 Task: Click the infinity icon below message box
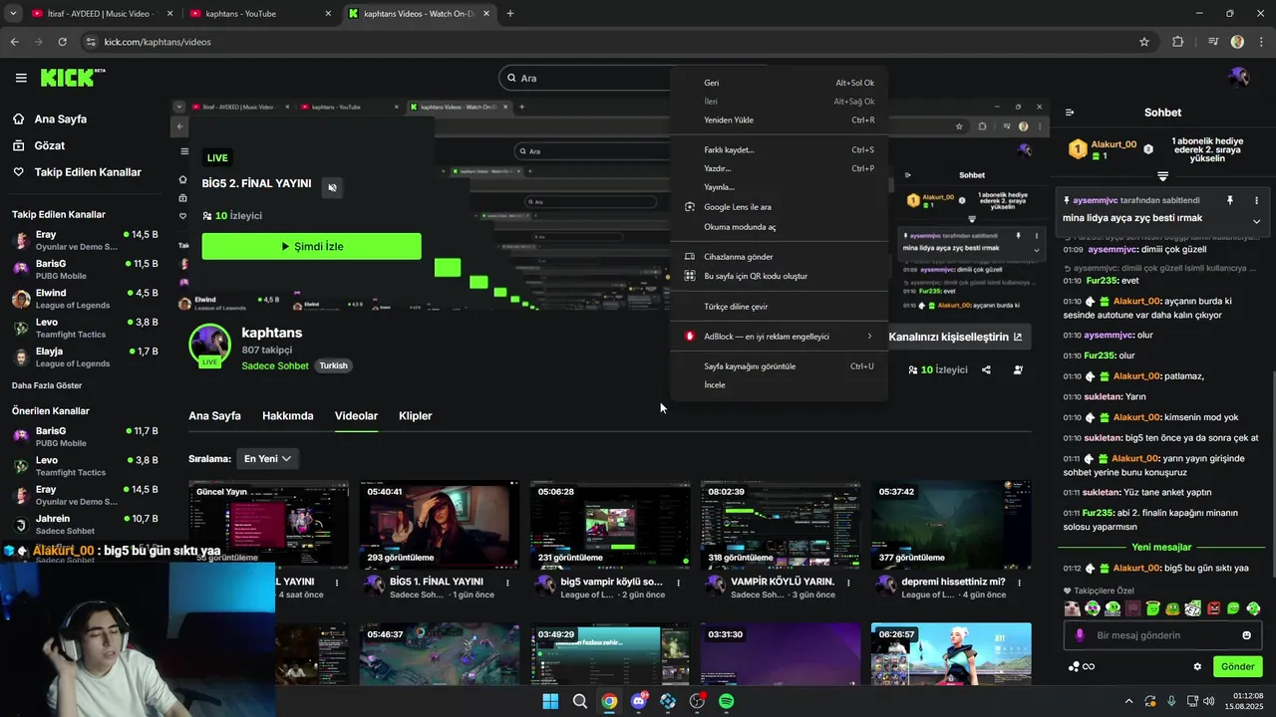(x=1089, y=666)
